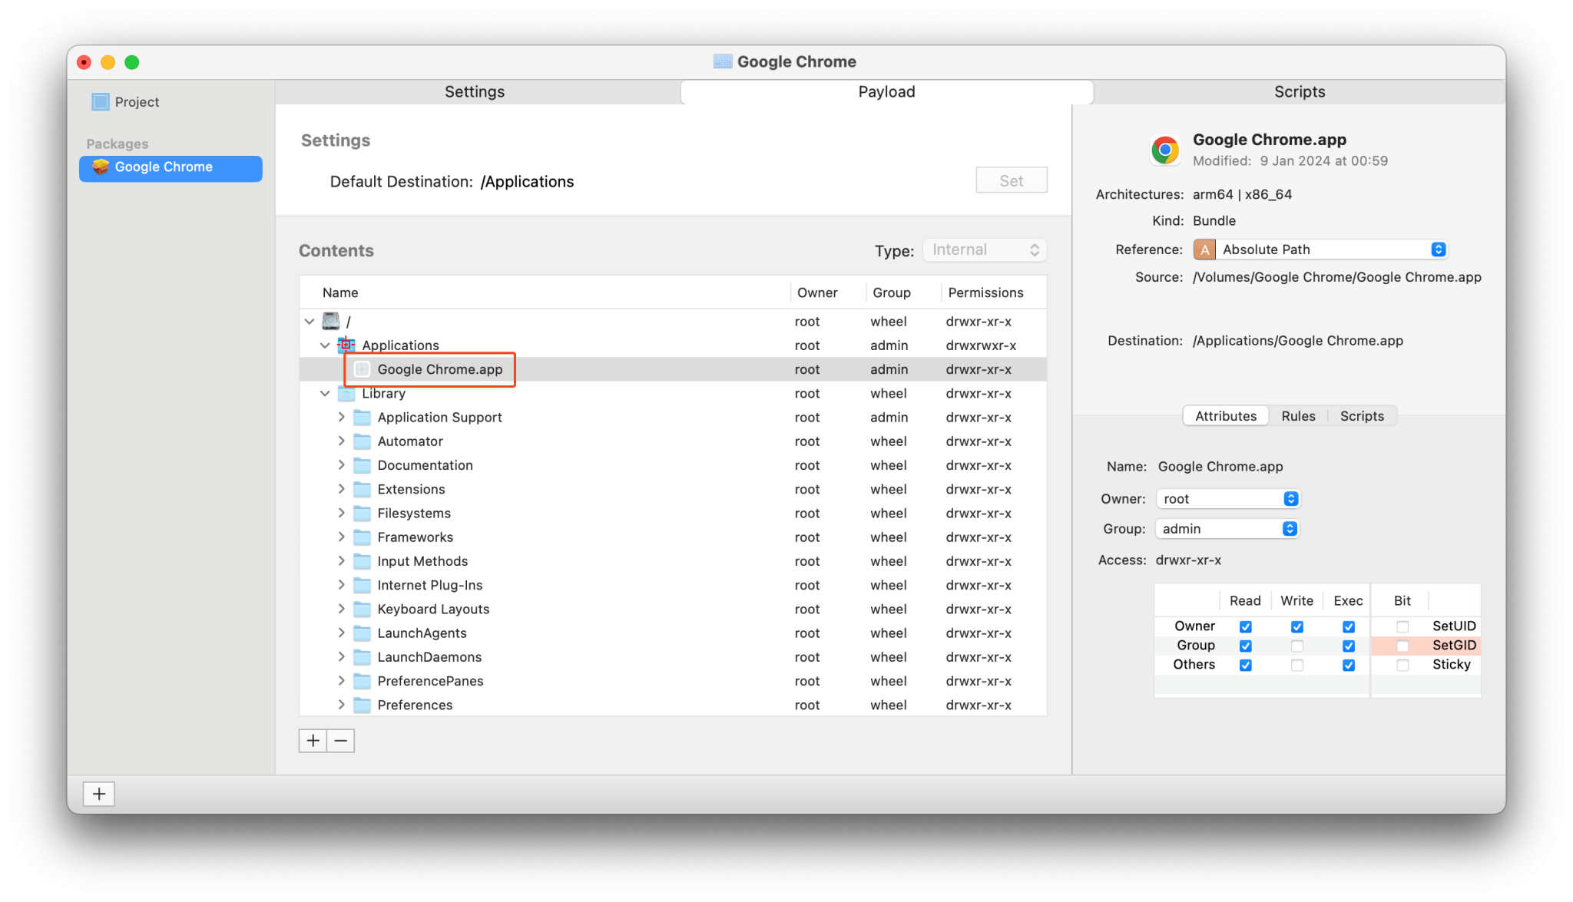Image resolution: width=1573 pixels, height=902 pixels.
Task: Open the Owner root dropdown
Action: point(1227,499)
